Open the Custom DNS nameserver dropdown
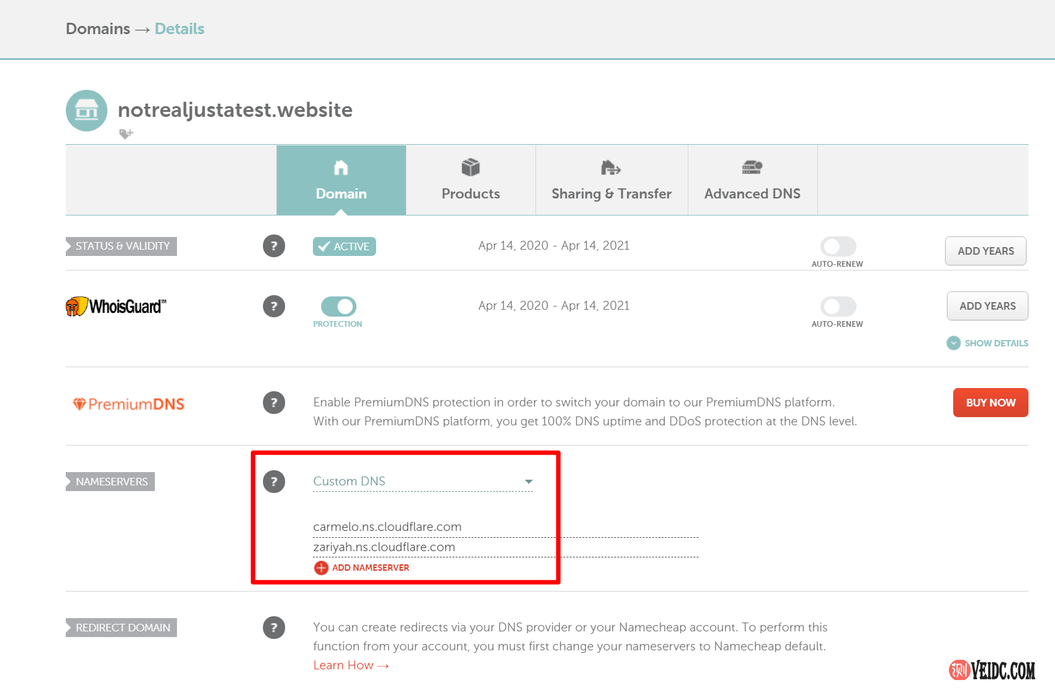The width and height of the screenshot is (1055, 699). [423, 482]
